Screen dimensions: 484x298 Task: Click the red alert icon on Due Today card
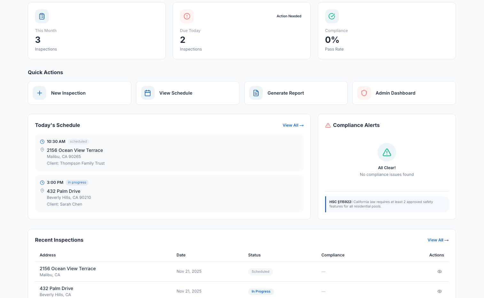click(187, 16)
